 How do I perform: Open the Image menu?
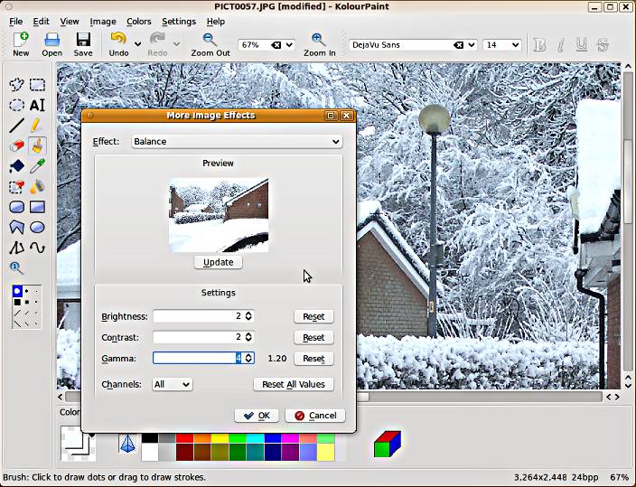tap(102, 21)
